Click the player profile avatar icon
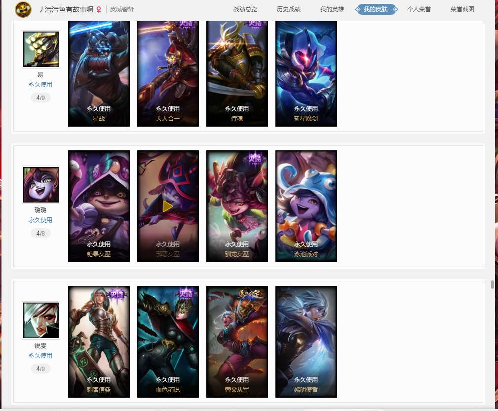The image size is (498, 411). 23,9
